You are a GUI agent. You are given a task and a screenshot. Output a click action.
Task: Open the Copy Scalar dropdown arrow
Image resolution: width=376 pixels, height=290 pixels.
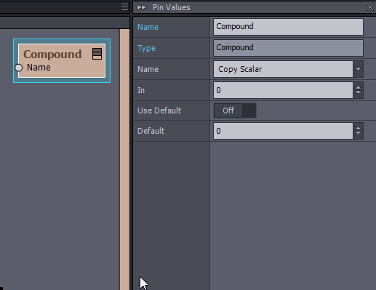(358, 69)
